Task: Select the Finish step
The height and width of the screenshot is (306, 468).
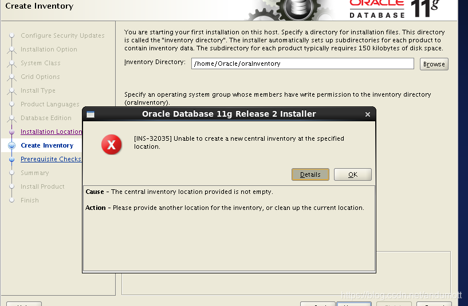Action: point(30,200)
